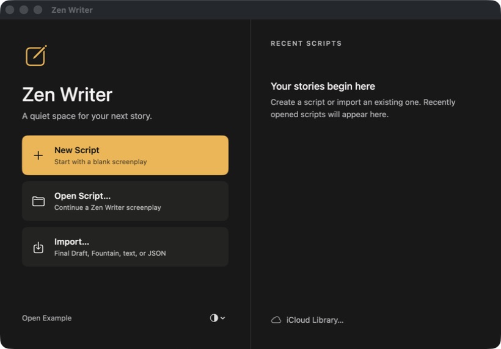This screenshot has width=501, height=349.
Task: Click the 'A quiet space for your next story' tagline
Action: tap(87, 116)
